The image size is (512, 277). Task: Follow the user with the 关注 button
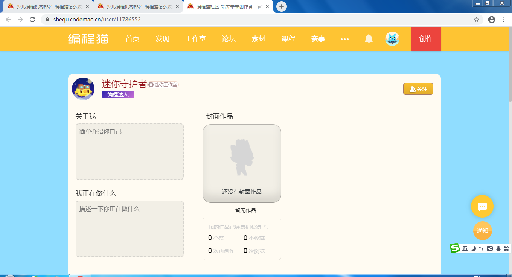pyautogui.click(x=418, y=89)
